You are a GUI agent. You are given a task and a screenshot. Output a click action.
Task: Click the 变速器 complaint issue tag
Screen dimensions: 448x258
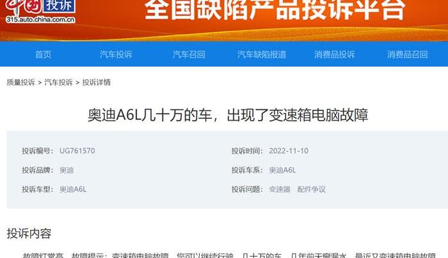pos(280,189)
